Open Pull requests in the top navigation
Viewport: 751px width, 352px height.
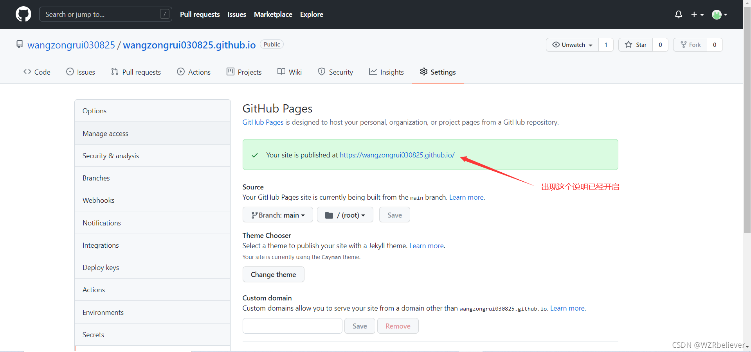(200, 14)
